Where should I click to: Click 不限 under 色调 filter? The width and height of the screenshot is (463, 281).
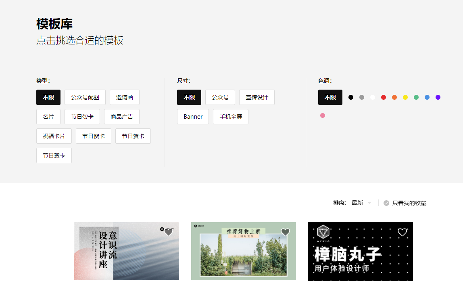coord(330,97)
